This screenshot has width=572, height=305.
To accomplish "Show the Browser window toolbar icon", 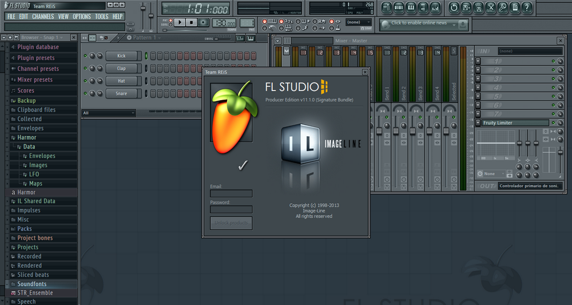I will click(x=423, y=7).
